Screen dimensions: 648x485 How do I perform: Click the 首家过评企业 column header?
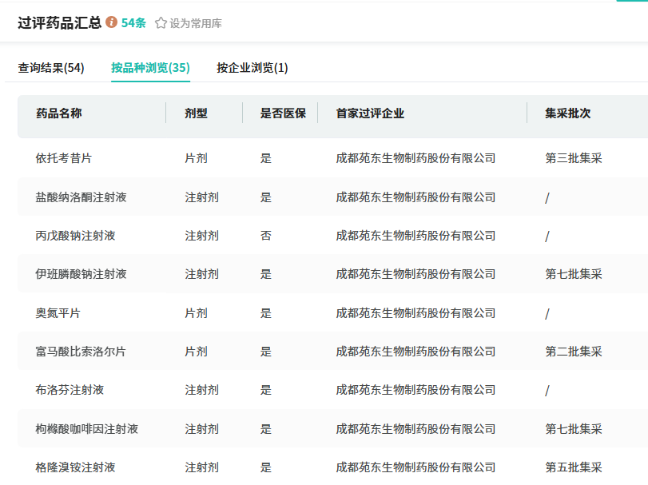click(370, 113)
